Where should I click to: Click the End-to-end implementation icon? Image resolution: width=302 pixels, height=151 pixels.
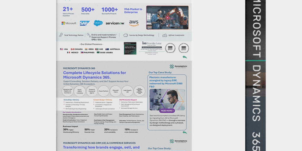click(89, 35)
